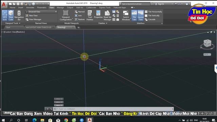Viewport: 217px width, 122px height.
Task: Click Switch Windows
Action: (x=126, y=16)
